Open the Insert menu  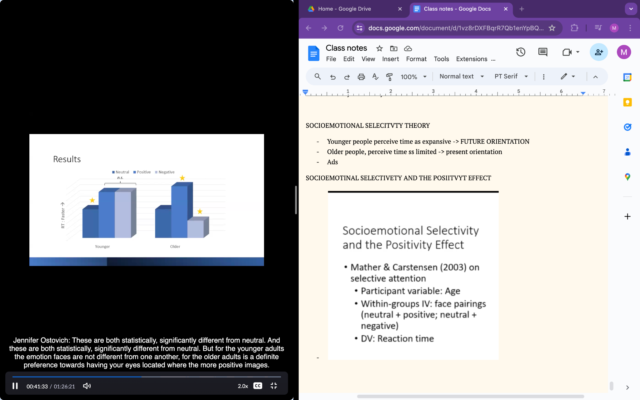point(390,59)
